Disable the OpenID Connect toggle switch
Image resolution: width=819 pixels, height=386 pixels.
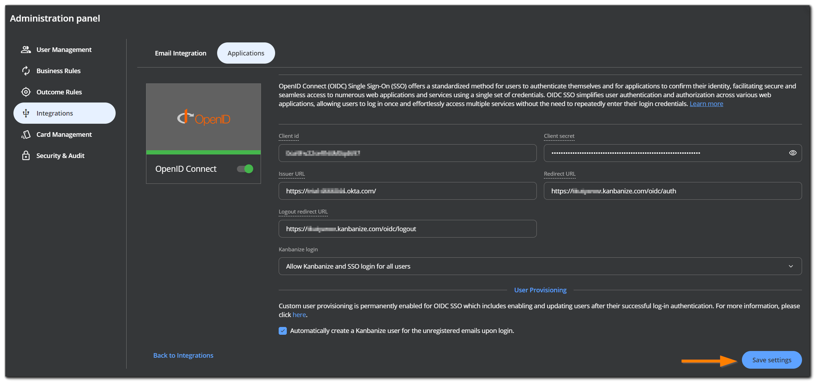click(245, 169)
